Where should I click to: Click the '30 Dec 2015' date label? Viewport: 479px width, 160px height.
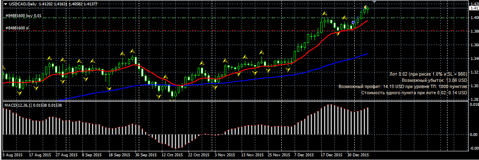click(358, 155)
